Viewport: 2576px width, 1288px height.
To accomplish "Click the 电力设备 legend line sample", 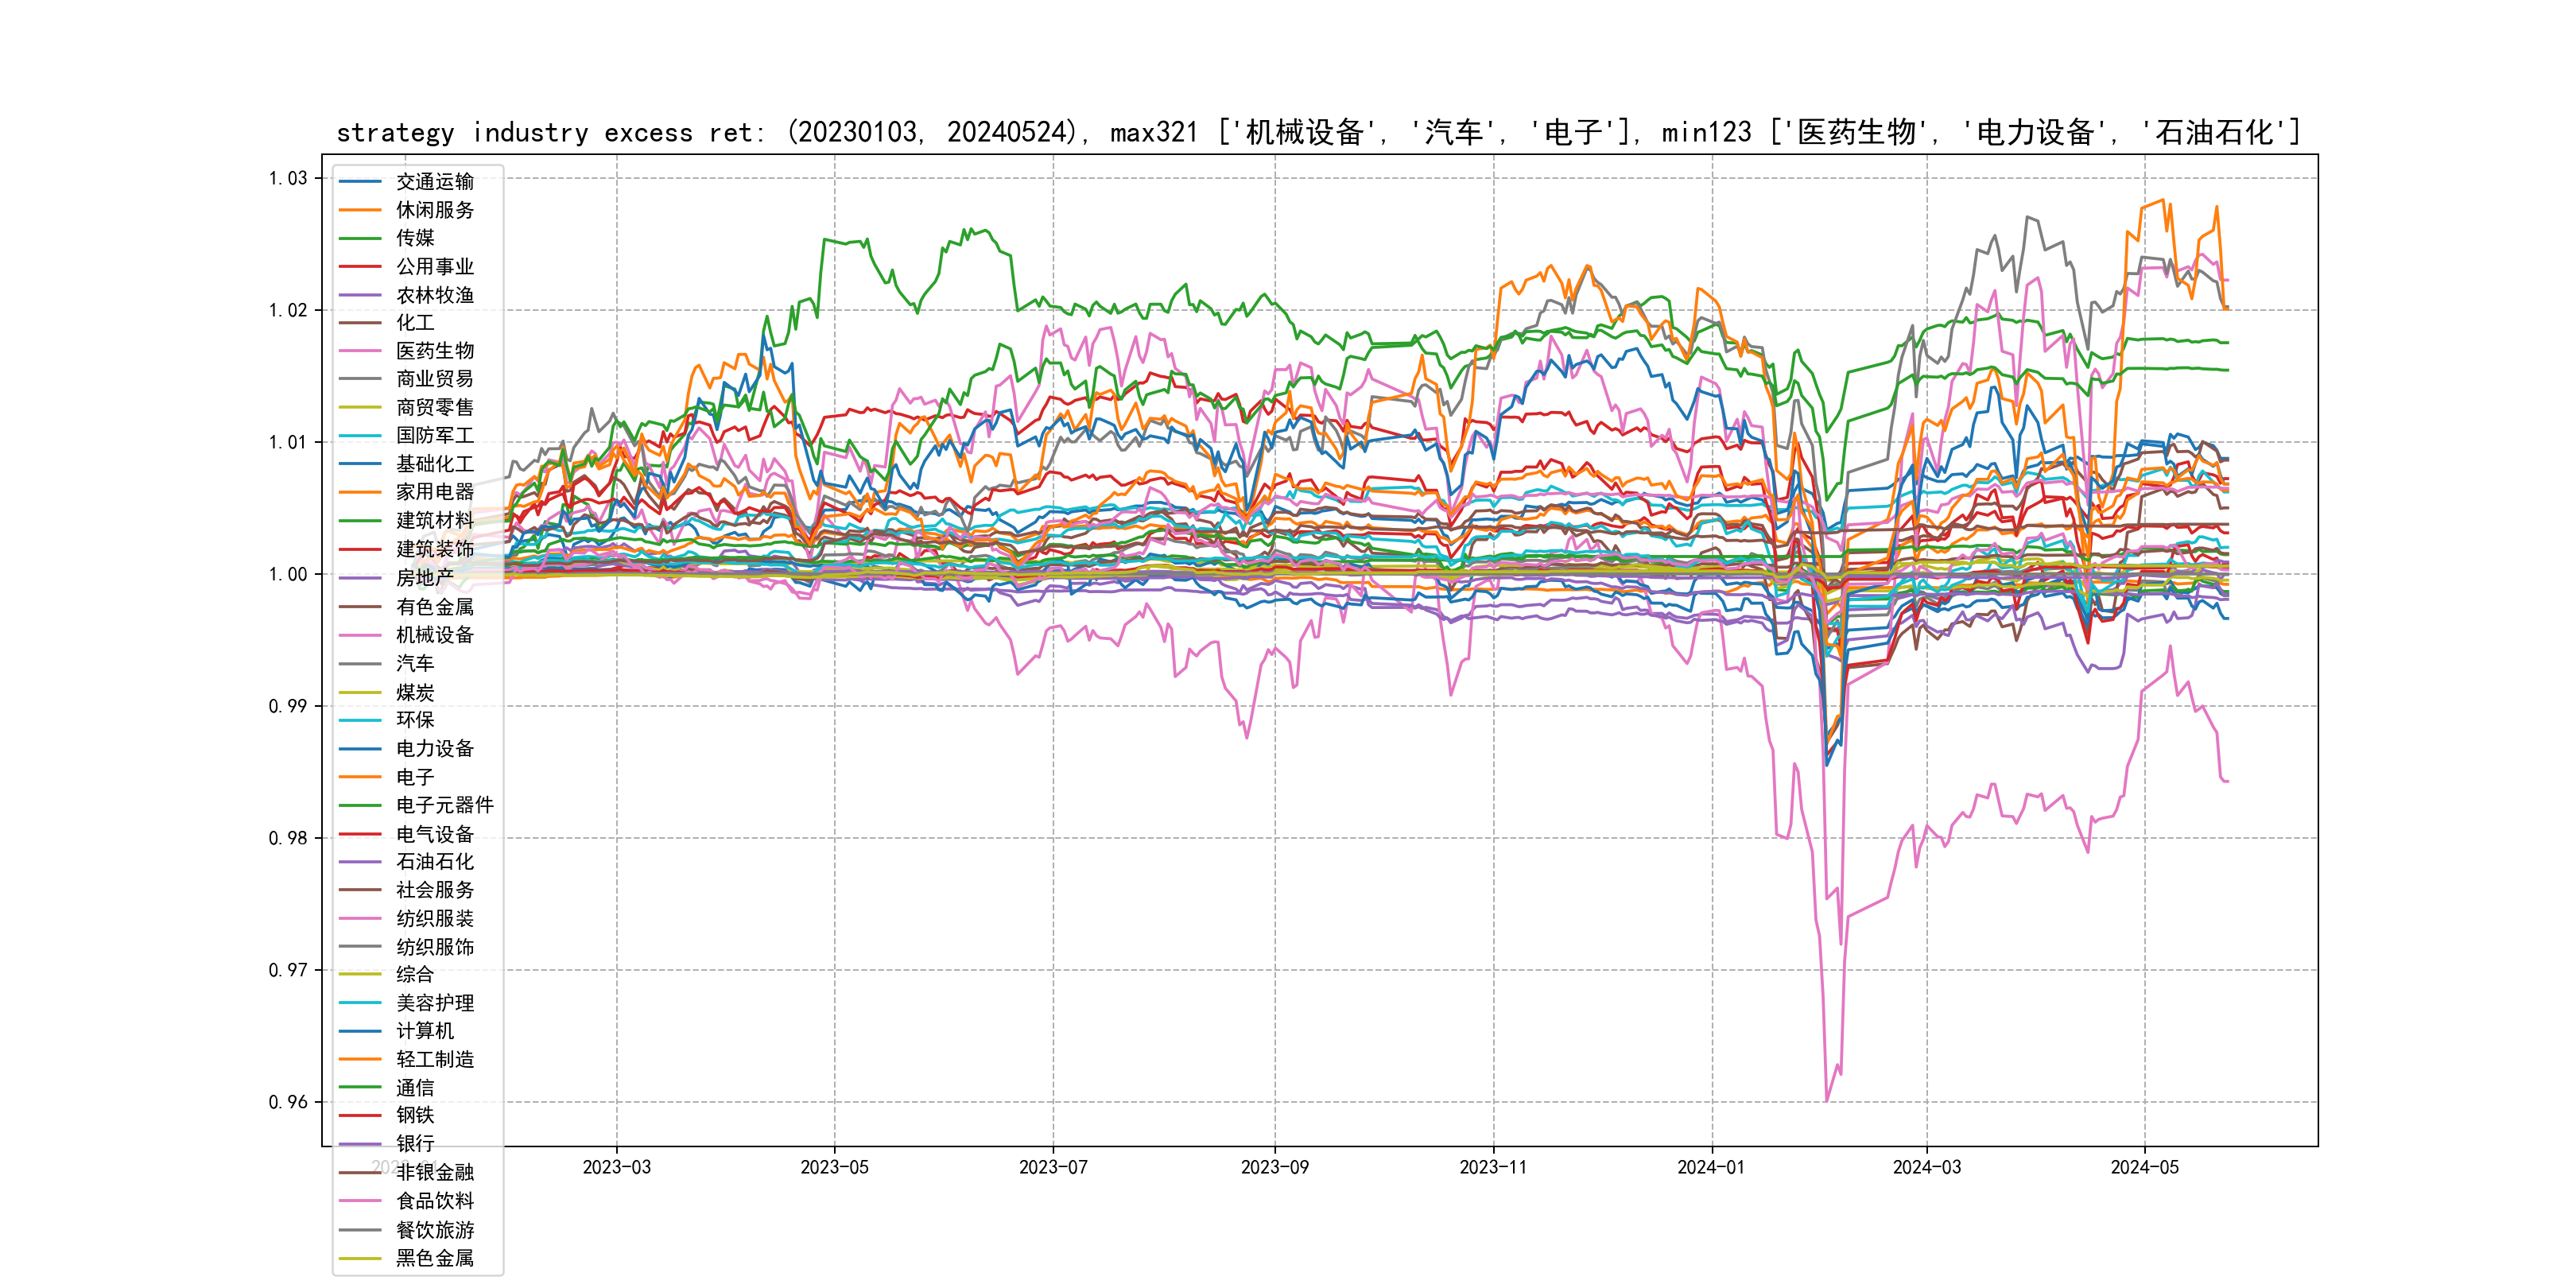I will coord(360,749).
